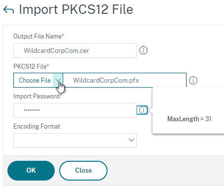Screen dimensions: 224x186
Task: Show info for the PKCS12 File field
Action: (193, 81)
